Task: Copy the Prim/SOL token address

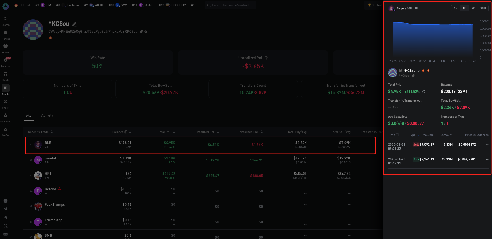Action: [x=416, y=8]
